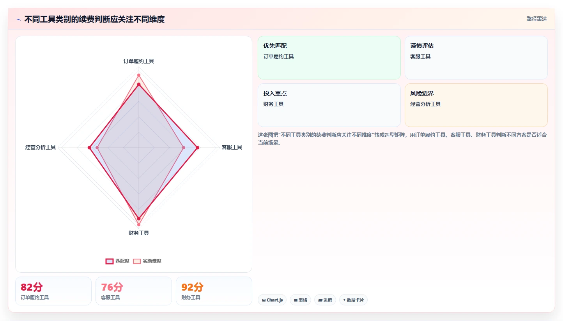
Task: Click the 经营分析工具 radar axis label
Action: coord(41,147)
